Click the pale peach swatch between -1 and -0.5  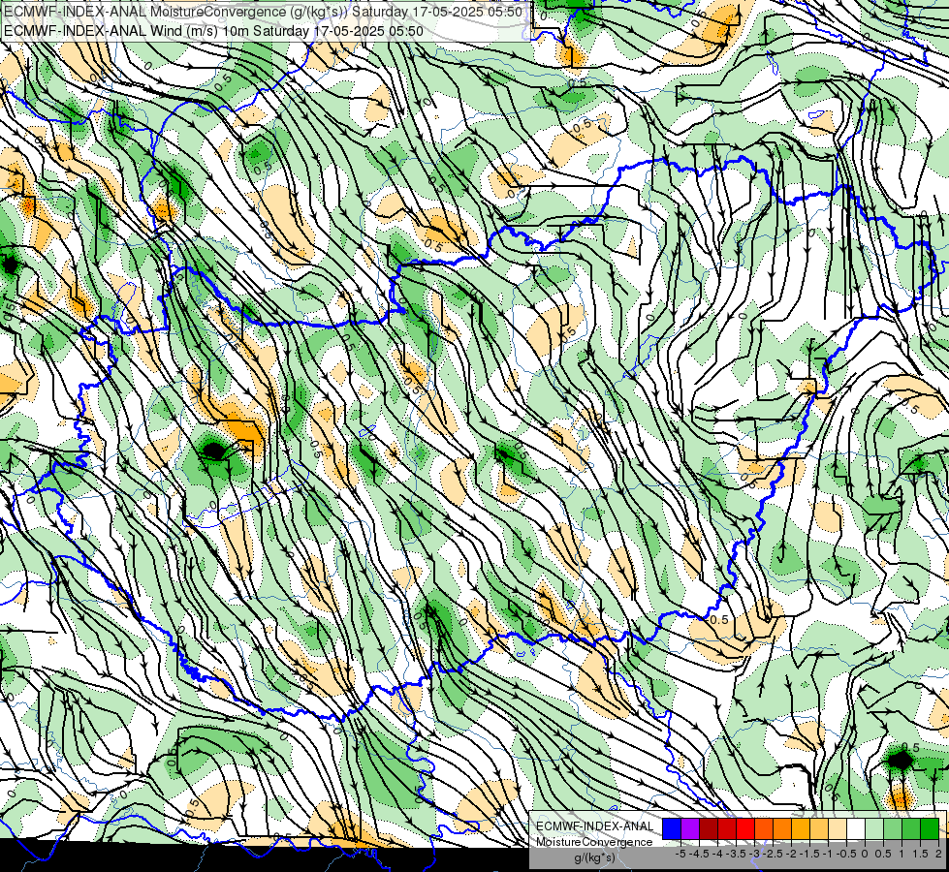838,828
